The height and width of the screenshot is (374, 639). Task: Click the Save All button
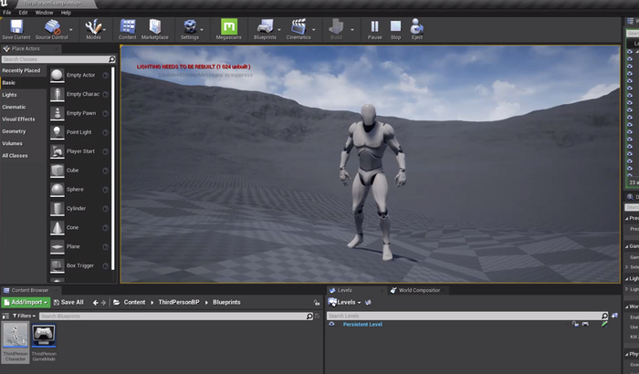pyautogui.click(x=69, y=302)
